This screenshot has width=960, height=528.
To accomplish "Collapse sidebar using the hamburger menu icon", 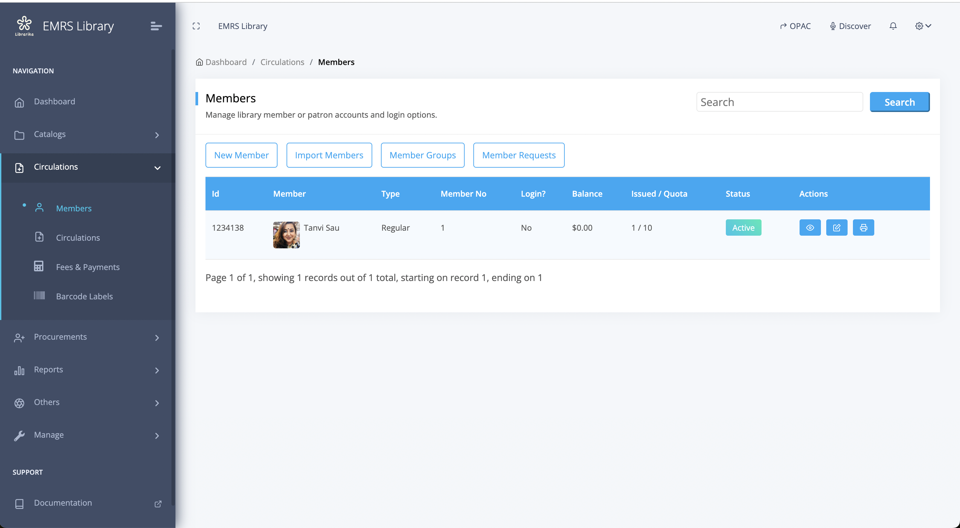I will pos(156,26).
